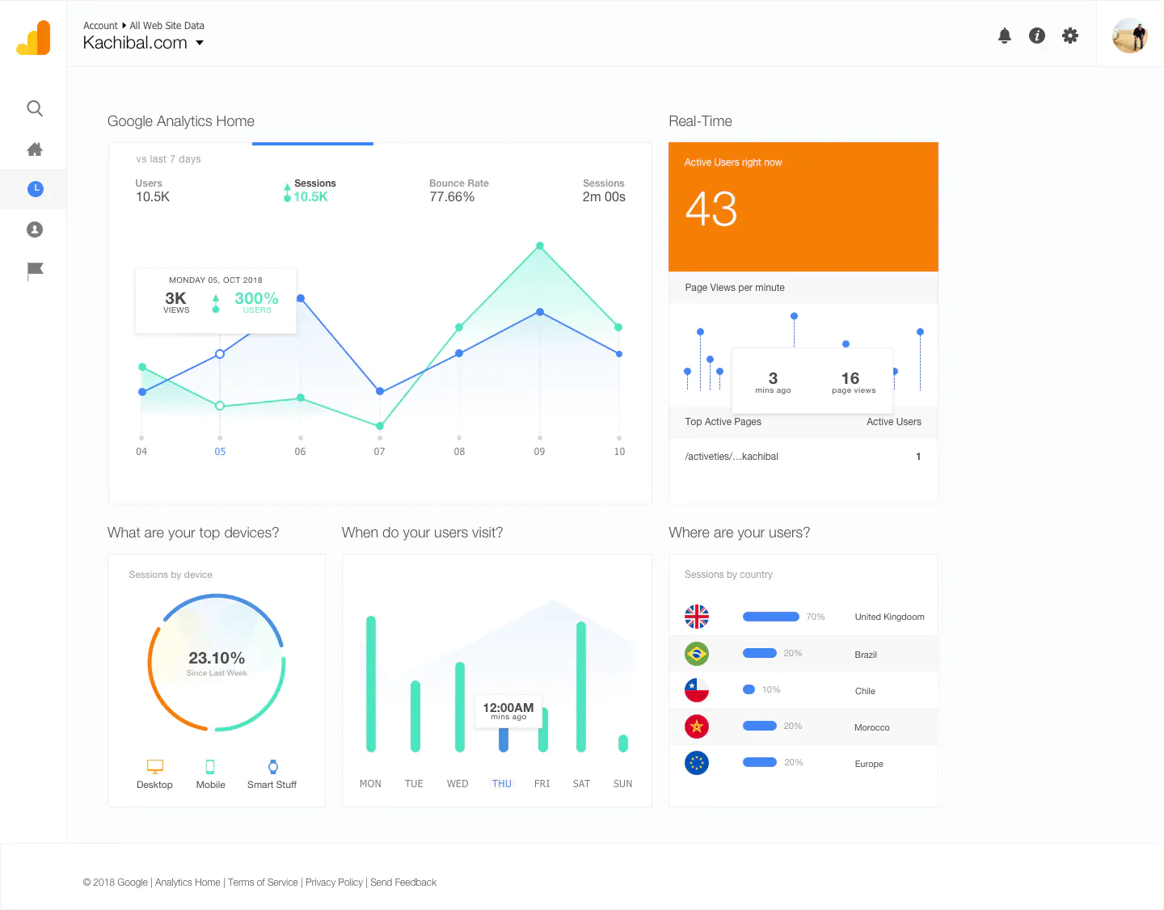This screenshot has width=1164, height=910.
Task: Click the info help icon
Action: click(1037, 36)
